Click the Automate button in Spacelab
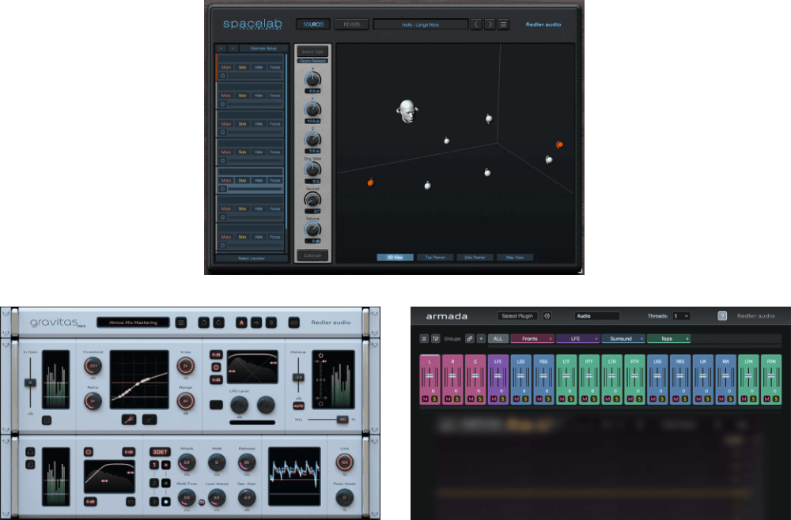Image resolution: width=791 pixels, height=520 pixels. pos(312,255)
